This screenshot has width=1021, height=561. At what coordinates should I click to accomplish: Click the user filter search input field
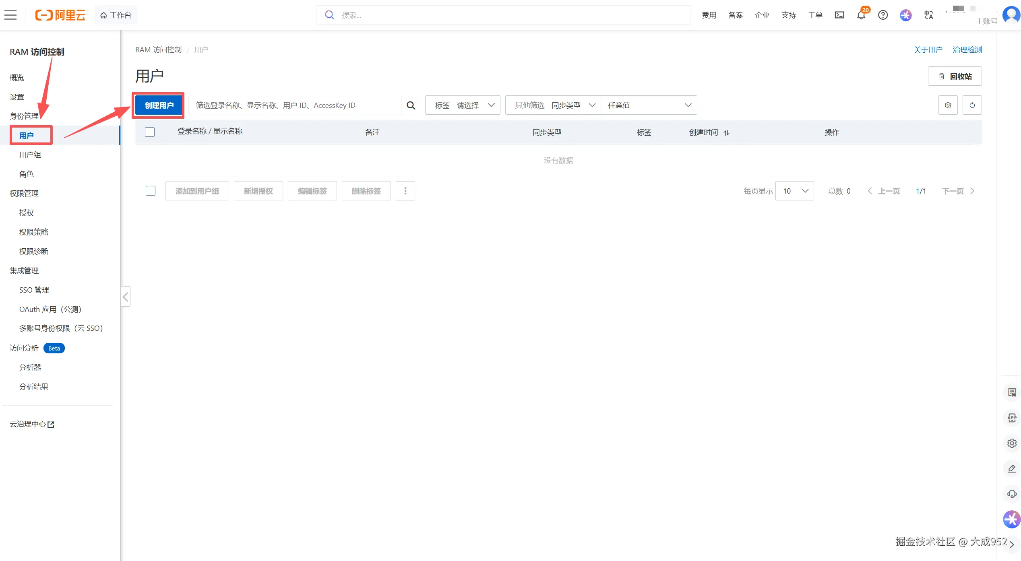coord(295,105)
